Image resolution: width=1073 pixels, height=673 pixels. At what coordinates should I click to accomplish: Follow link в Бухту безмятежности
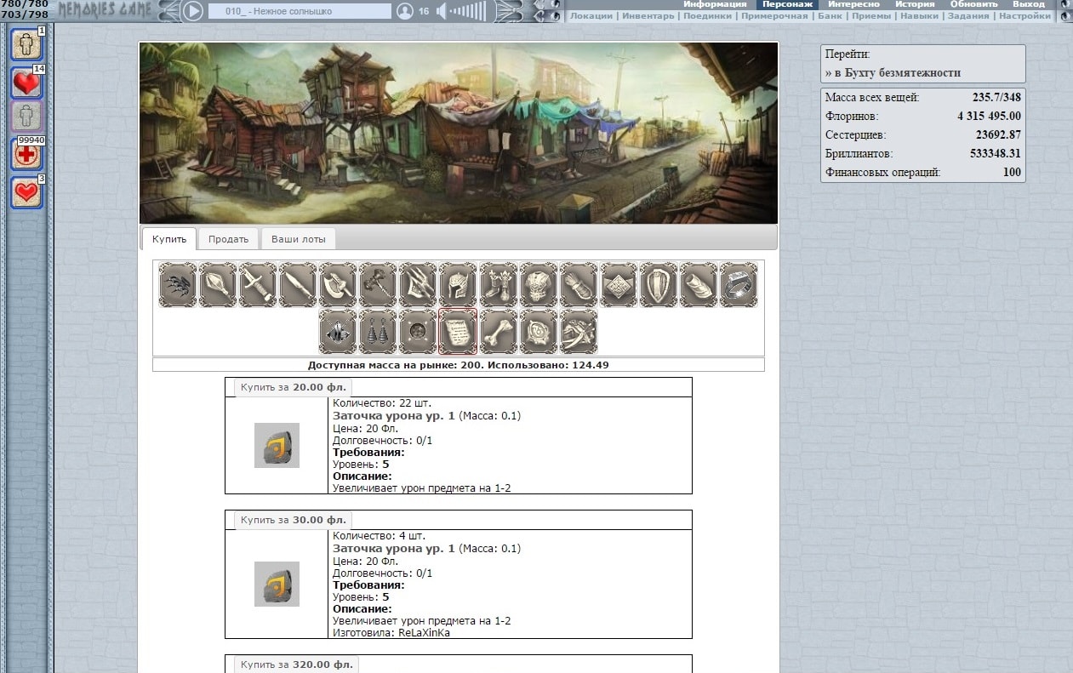pos(893,72)
